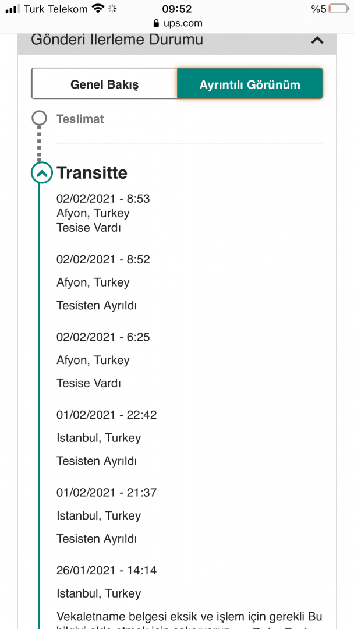Tap the 09:52 clock in status bar
This screenshot has width=354, height=629.
pos(177,9)
